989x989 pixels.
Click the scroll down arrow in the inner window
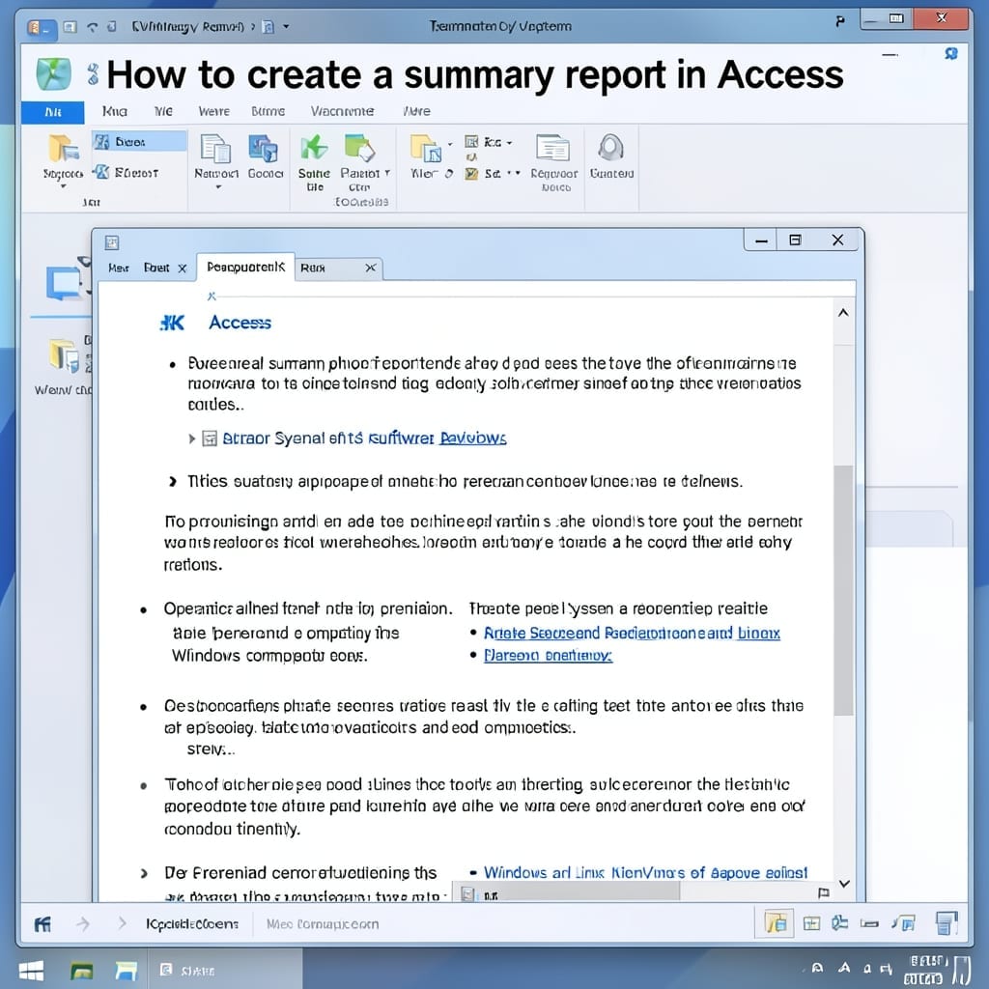point(844,884)
